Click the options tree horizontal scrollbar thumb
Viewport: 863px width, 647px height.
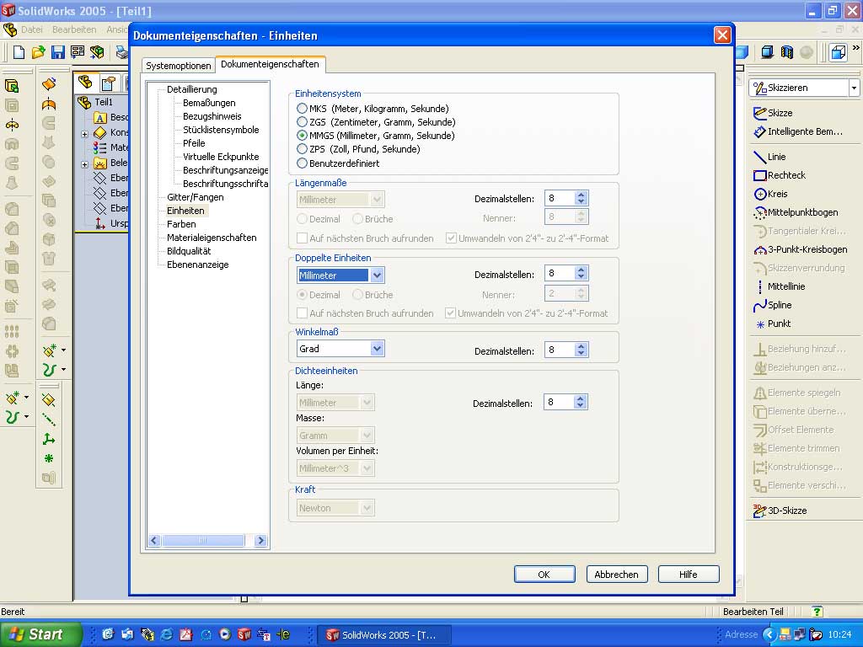(x=203, y=541)
